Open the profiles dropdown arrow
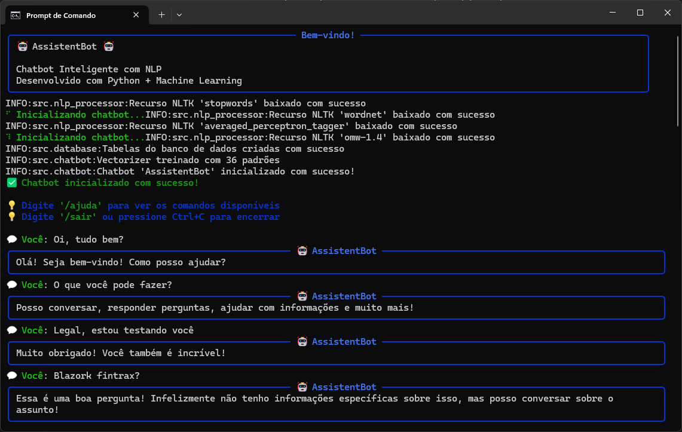Screen dimensions: 682x432 coord(179,15)
